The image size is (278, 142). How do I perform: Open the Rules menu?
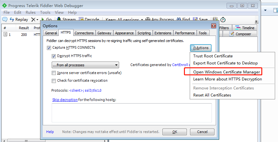(30, 13)
